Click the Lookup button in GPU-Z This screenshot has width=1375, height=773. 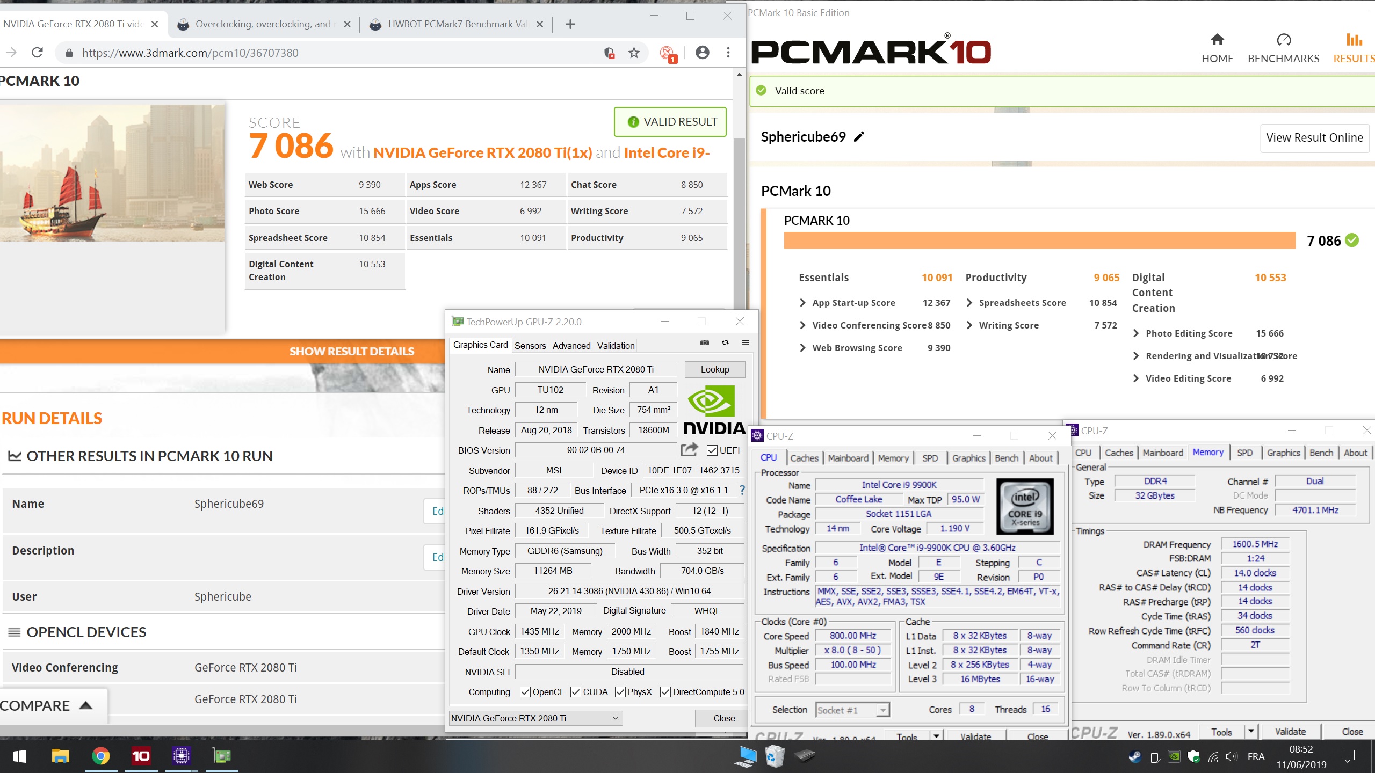point(715,369)
